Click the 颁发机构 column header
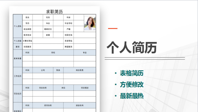Image resolution: width=198 pixels, height=112 pixels. tap(80, 105)
